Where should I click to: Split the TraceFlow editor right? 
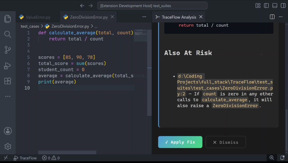tap(272, 17)
